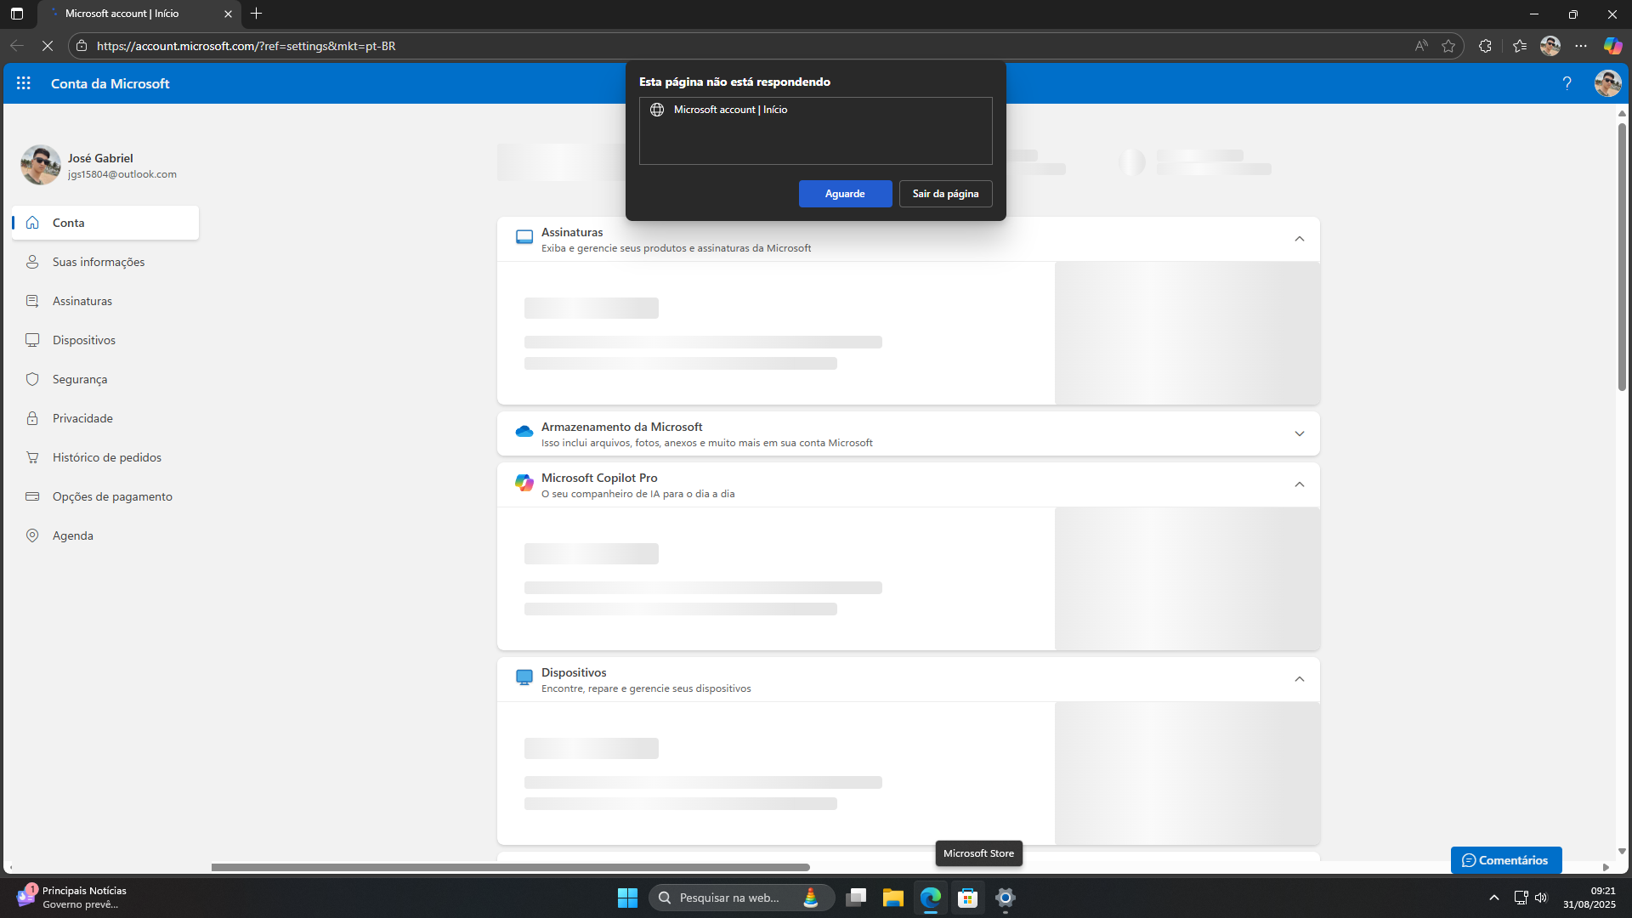Open Suas informações in the sidebar
Image resolution: width=1632 pixels, height=918 pixels.
[x=105, y=262]
